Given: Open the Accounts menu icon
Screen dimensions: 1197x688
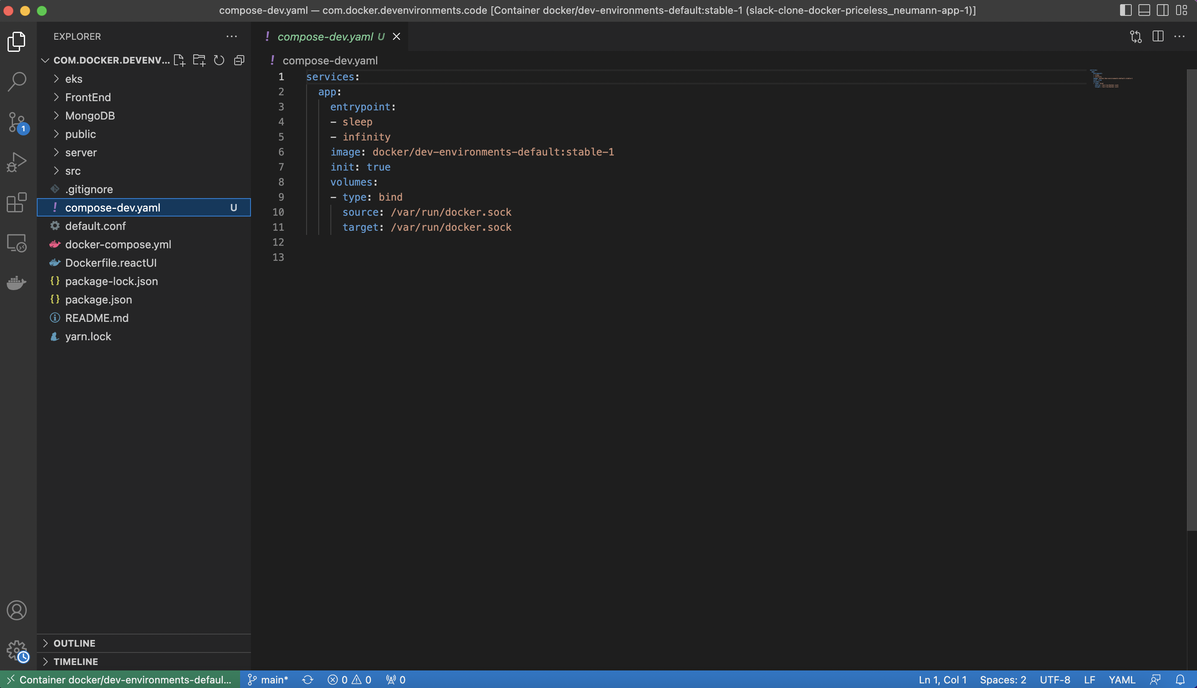Looking at the screenshot, I should (17, 610).
